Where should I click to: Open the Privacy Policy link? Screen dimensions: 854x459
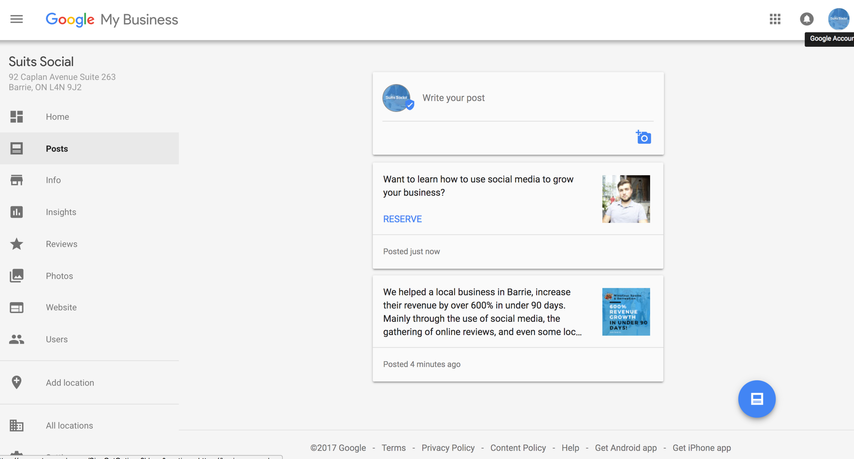pos(448,448)
